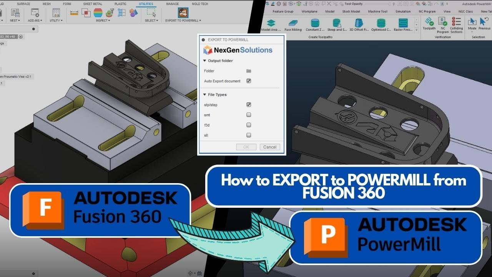The width and height of the screenshot is (492, 277).
Task: Expand the Create Toolpaths gallery arrow
Action: pos(416,30)
